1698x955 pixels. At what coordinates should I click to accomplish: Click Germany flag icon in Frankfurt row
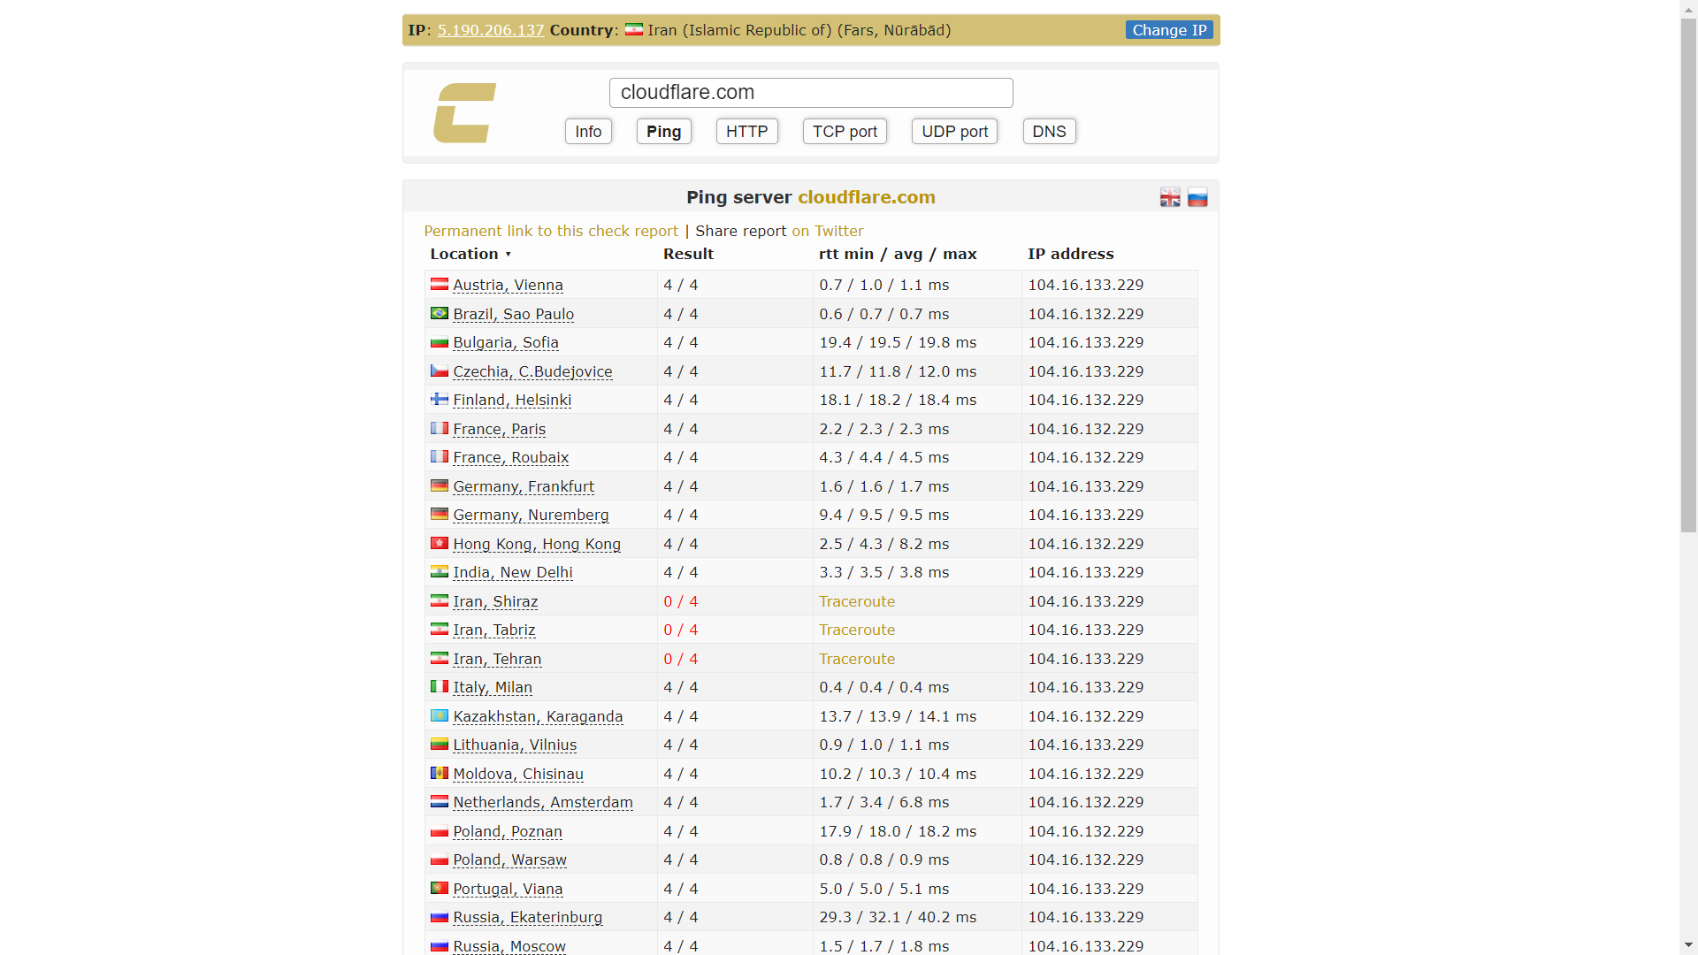440,485
